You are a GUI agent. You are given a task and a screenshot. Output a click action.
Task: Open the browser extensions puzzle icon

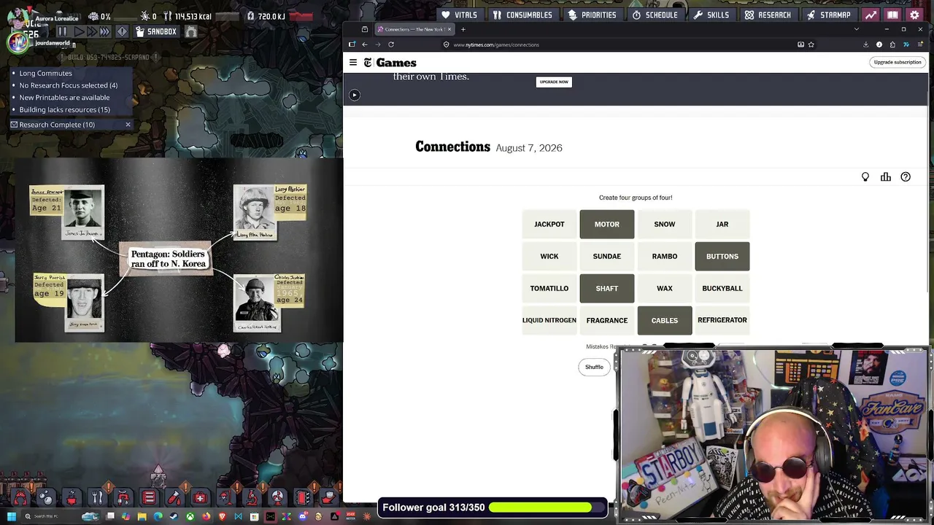click(x=892, y=44)
